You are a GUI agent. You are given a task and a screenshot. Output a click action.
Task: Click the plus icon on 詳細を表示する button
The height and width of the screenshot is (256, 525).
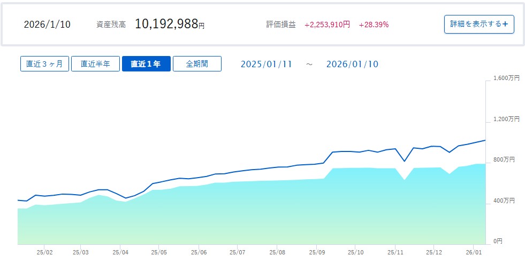click(x=505, y=24)
